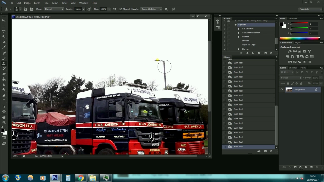Add an Exposure adjustment
Viewport: 324px width, 182px height.
pos(305,51)
